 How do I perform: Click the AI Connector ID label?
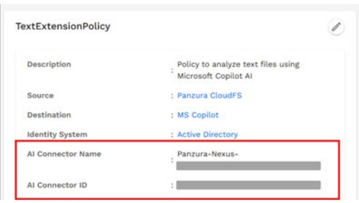[57, 185]
